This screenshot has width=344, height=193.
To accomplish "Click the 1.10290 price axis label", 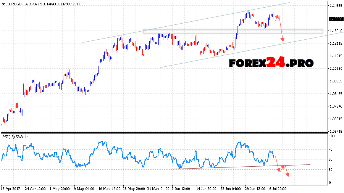I will (335, 69).
